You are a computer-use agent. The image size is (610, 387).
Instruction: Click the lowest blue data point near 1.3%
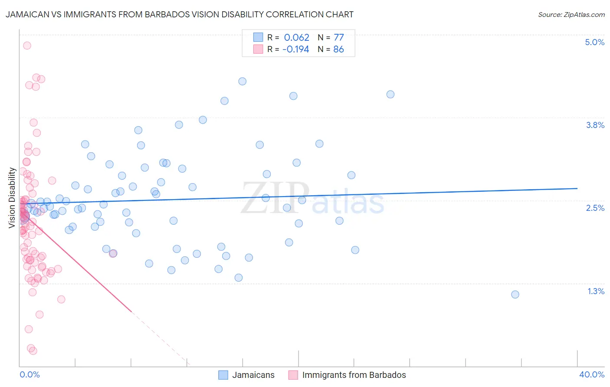tap(515, 295)
